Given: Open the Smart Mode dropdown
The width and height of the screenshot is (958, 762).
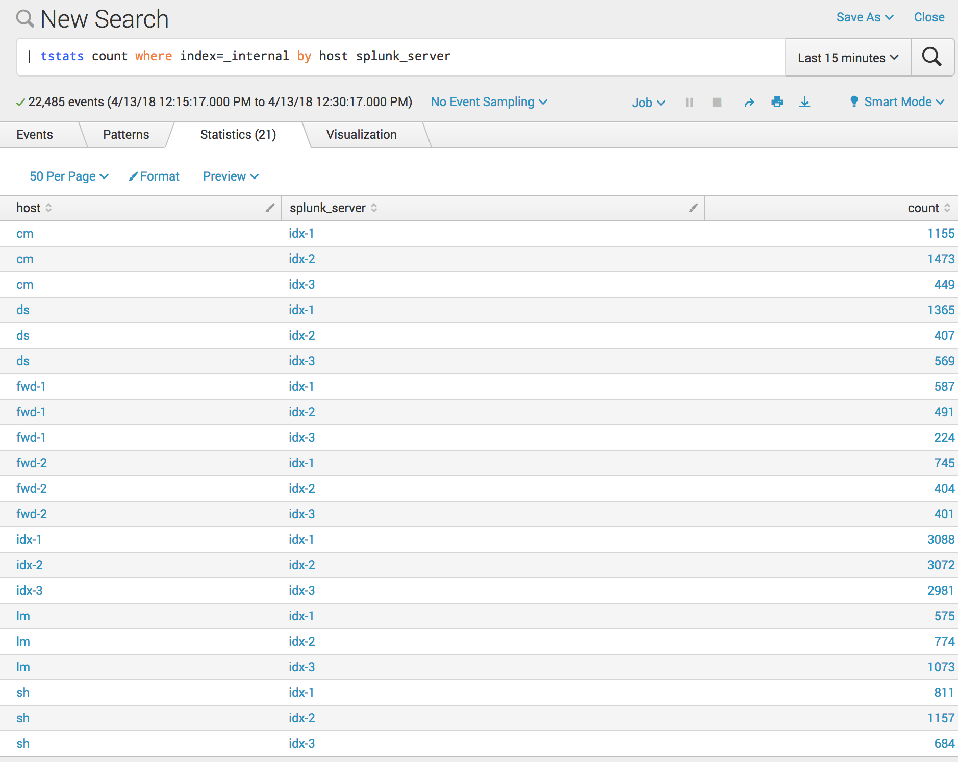Looking at the screenshot, I should tap(896, 101).
